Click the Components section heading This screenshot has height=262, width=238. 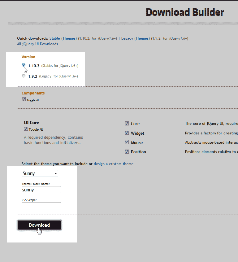pos(33,93)
